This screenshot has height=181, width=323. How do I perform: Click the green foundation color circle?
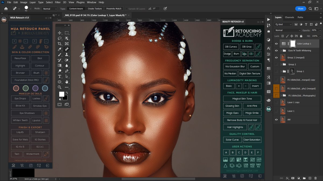click(26, 88)
